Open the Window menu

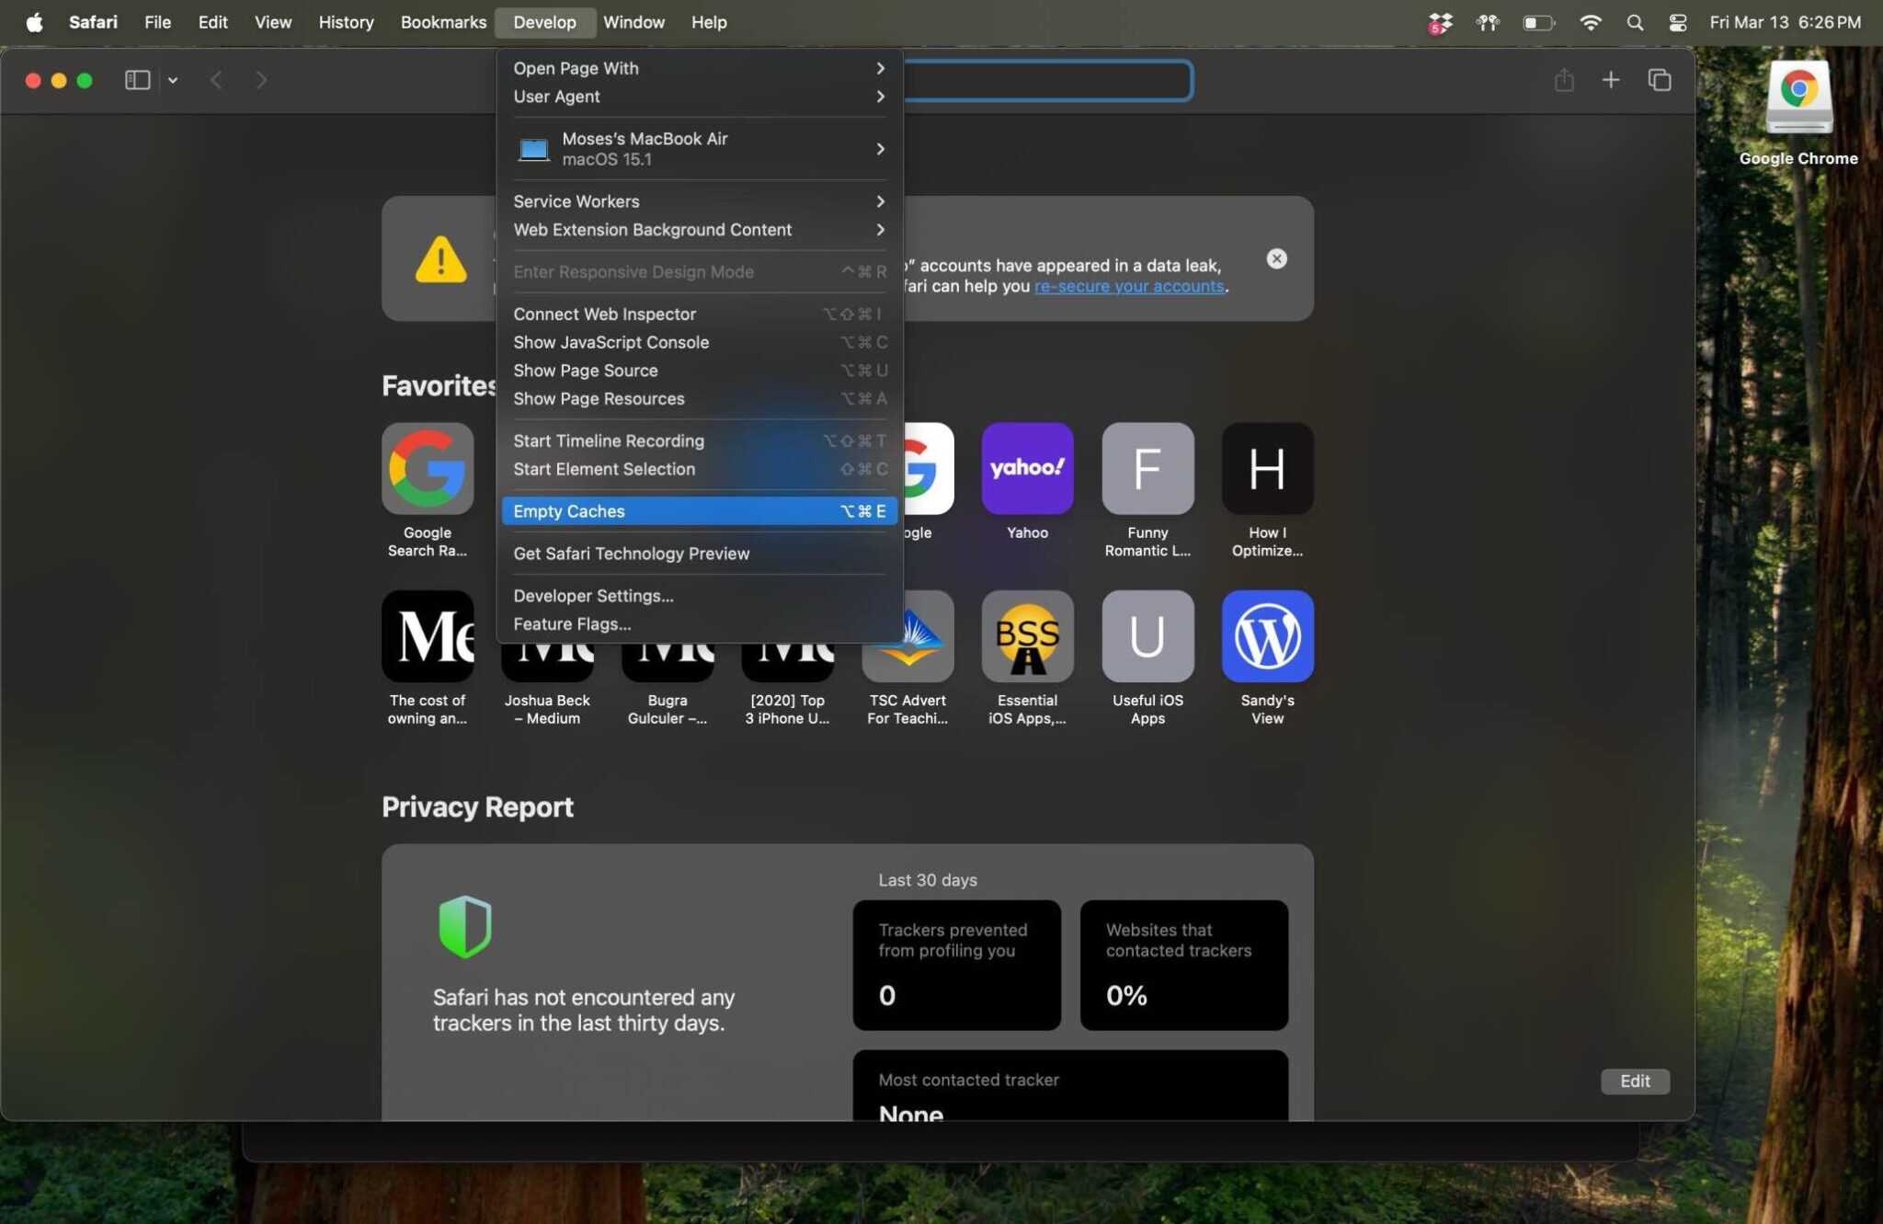coord(633,22)
